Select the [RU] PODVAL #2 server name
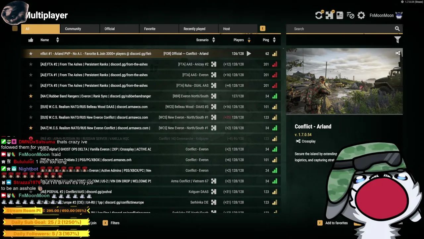Viewport: 424px width, 239px height. [x=76, y=192]
